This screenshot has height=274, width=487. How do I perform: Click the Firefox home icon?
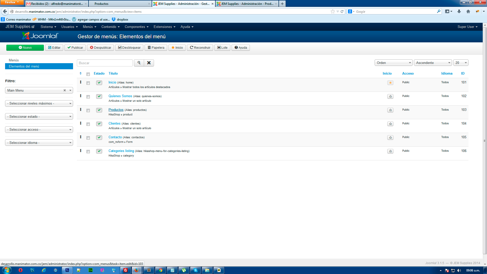tap(468, 11)
